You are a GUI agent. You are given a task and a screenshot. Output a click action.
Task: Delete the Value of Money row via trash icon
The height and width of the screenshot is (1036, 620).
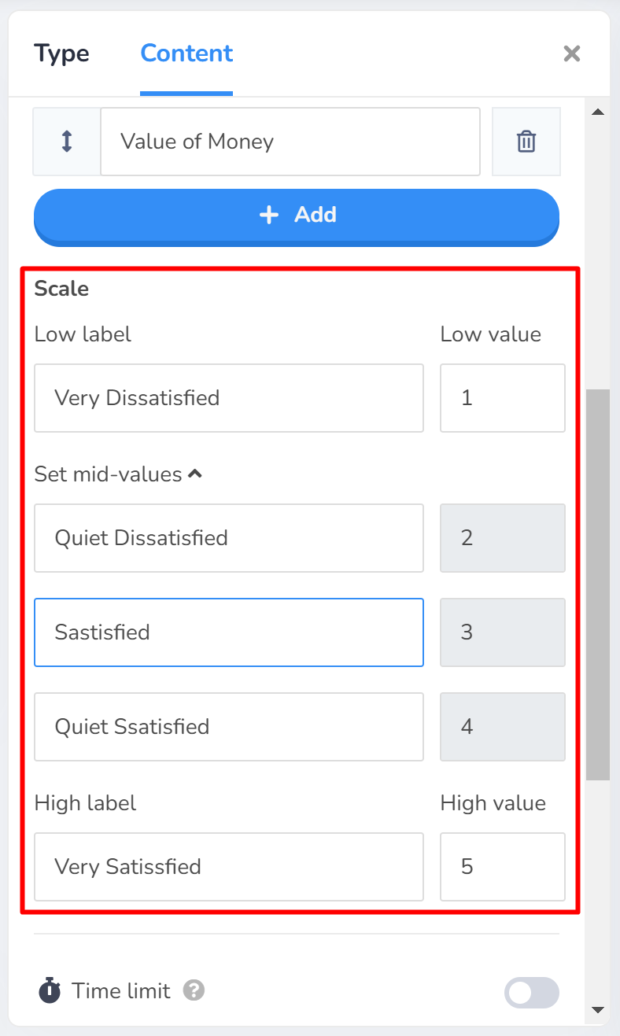pos(526,142)
